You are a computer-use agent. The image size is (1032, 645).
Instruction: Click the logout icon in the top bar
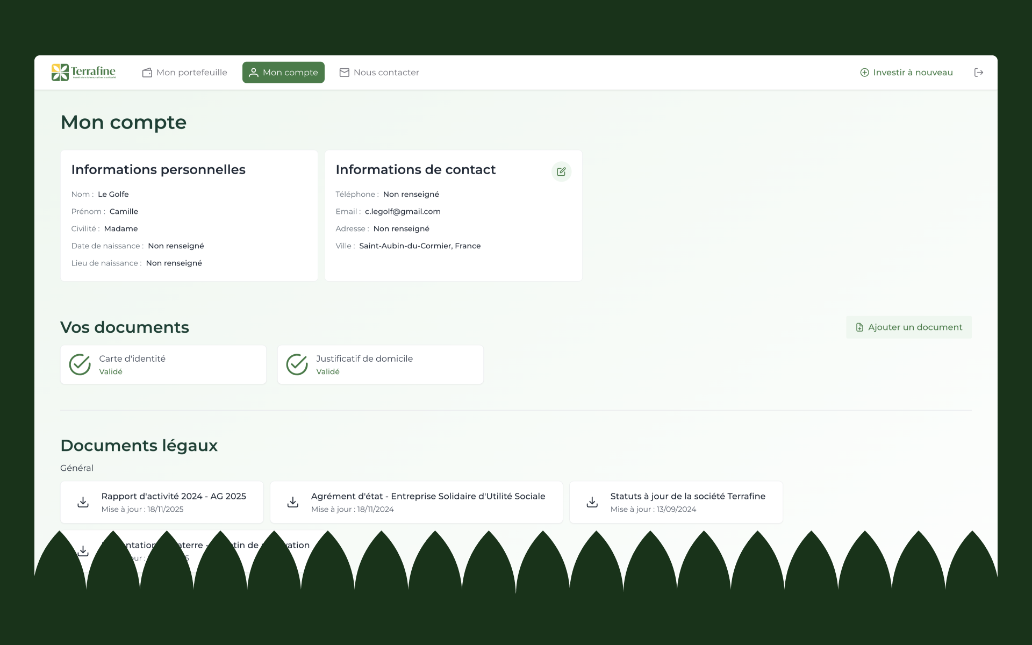point(978,73)
